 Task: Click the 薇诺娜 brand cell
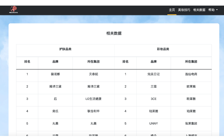[x=55, y=74]
